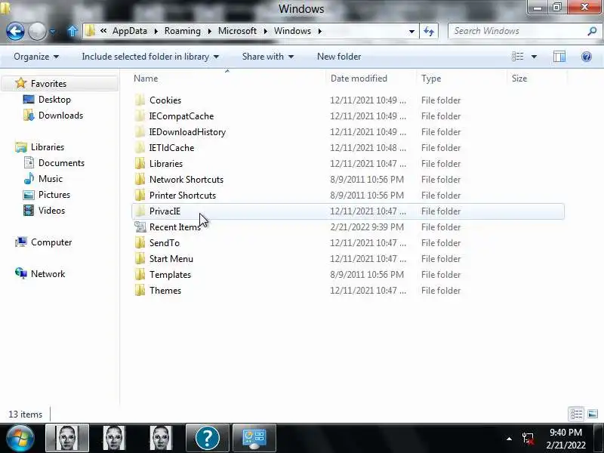Select the Recent Items icon

(x=140, y=227)
